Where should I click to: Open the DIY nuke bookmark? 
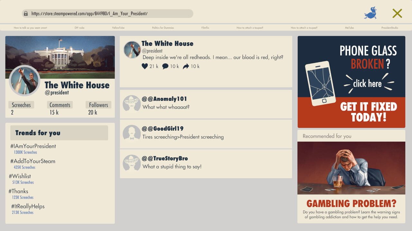click(79, 28)
